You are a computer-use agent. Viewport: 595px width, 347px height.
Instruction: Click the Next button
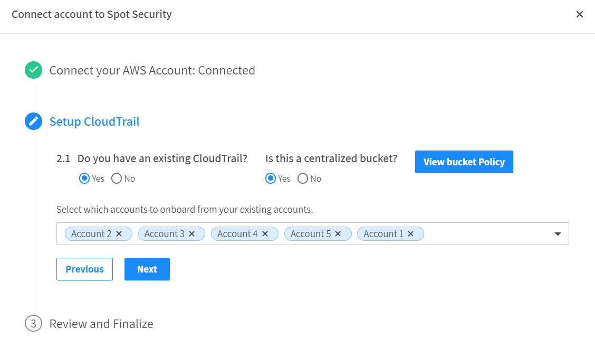(147, 269)
